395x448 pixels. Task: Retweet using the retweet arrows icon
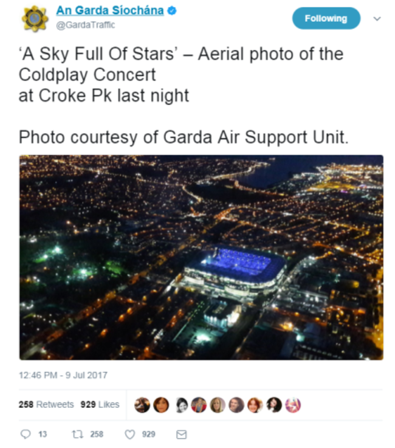(77, 434)
